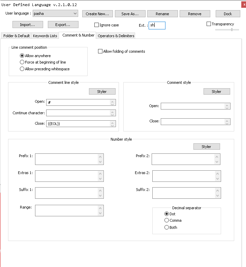Click scroll down arrow in Suffix 1 field

tap(100, 196)
